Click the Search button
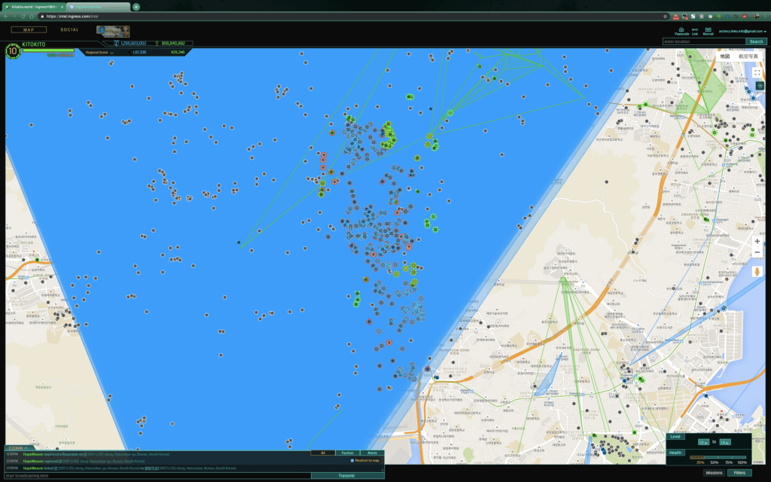Image resolution: width=771 pixels, height=482 pixels. pos(756,42)
